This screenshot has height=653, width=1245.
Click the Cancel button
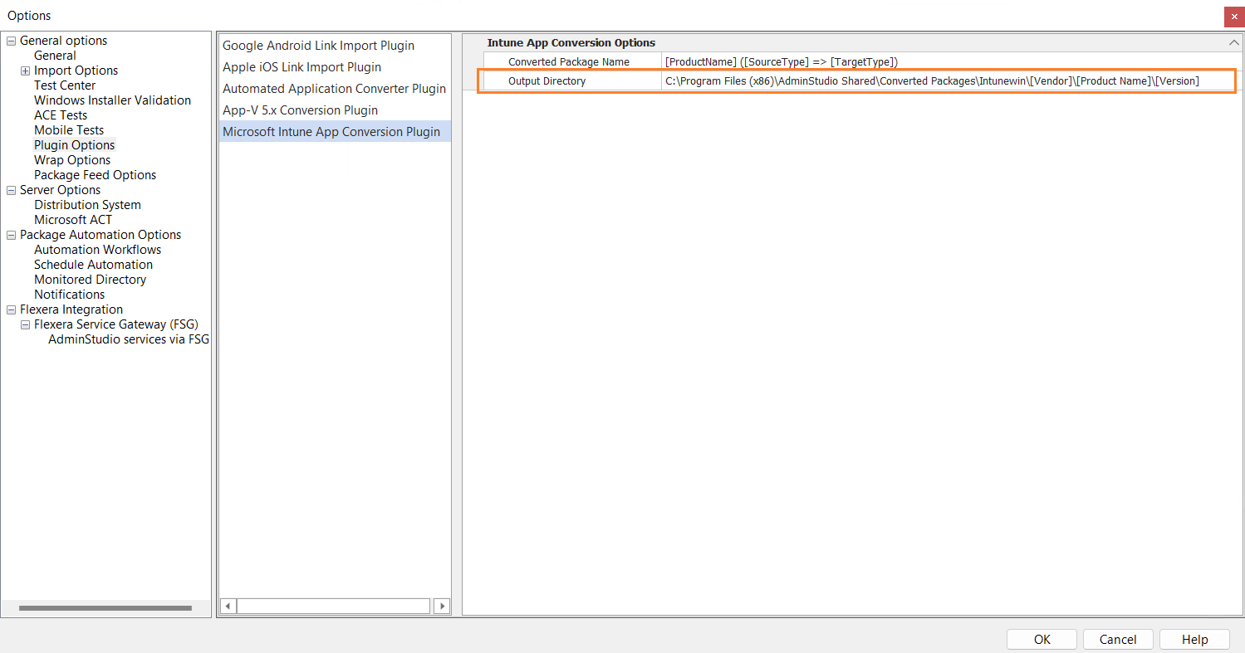click(x=1118, y=639)
